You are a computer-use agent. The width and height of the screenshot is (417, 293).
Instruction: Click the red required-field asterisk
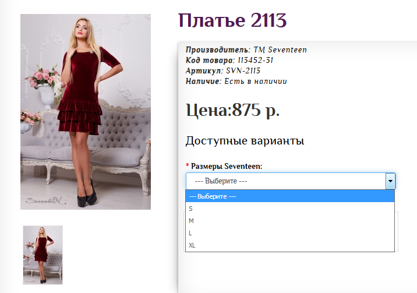(x=188, y=167)
